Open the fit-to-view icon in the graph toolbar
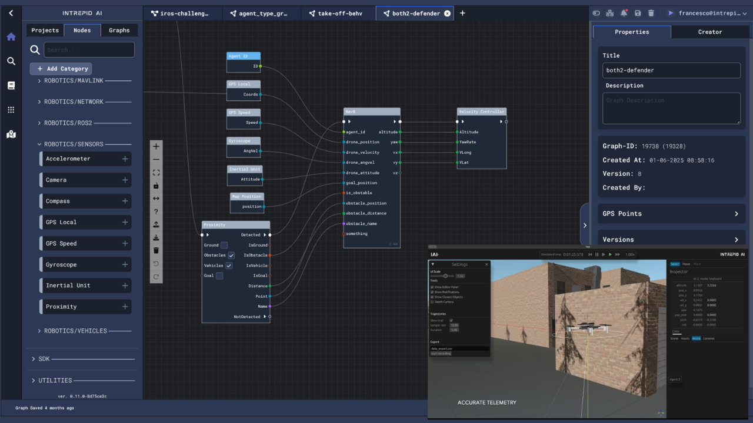 click(x=156, y=172)
